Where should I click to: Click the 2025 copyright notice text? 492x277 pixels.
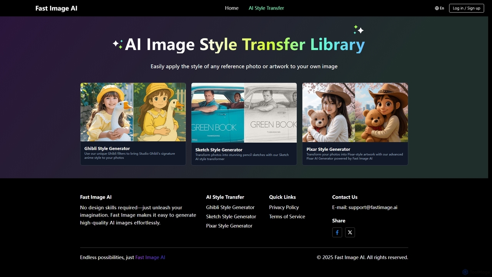(362, 257)
